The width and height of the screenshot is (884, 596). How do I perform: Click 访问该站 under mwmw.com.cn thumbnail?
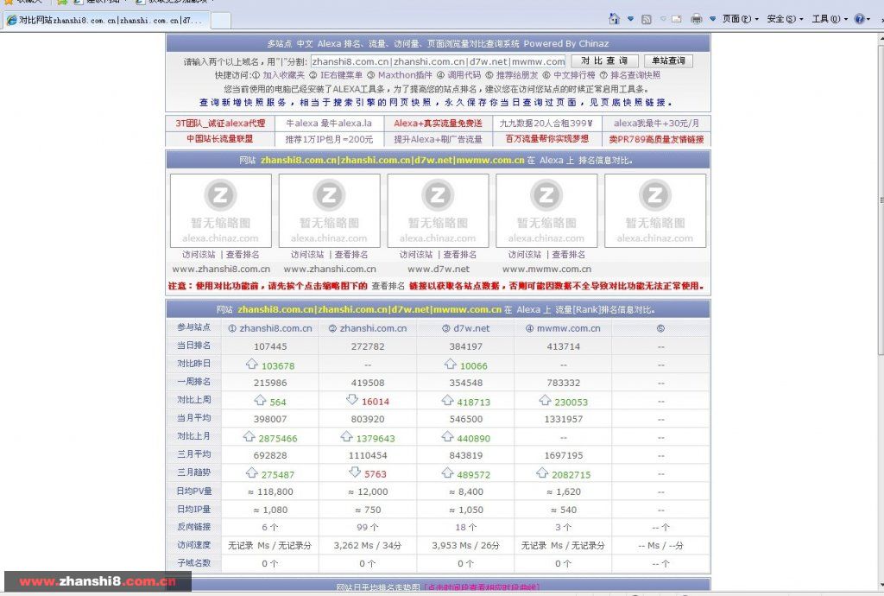[524, 255]
